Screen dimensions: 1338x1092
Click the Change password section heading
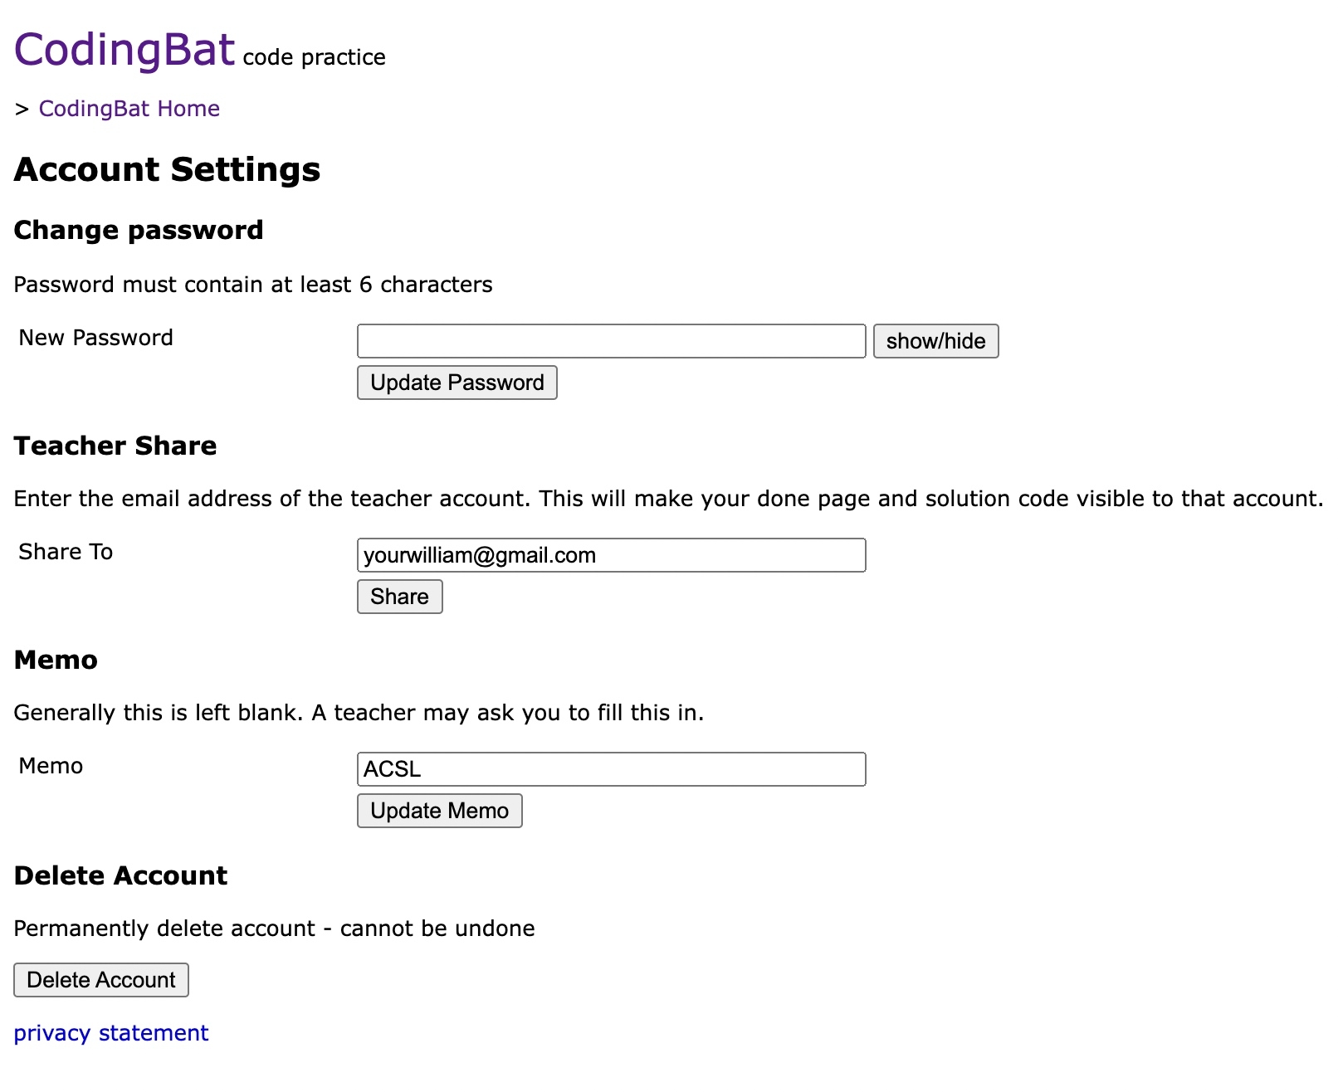[139, 230]
